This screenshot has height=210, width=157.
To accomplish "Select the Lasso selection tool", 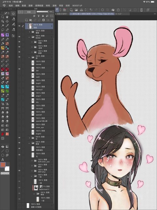I will pos(3,30).
